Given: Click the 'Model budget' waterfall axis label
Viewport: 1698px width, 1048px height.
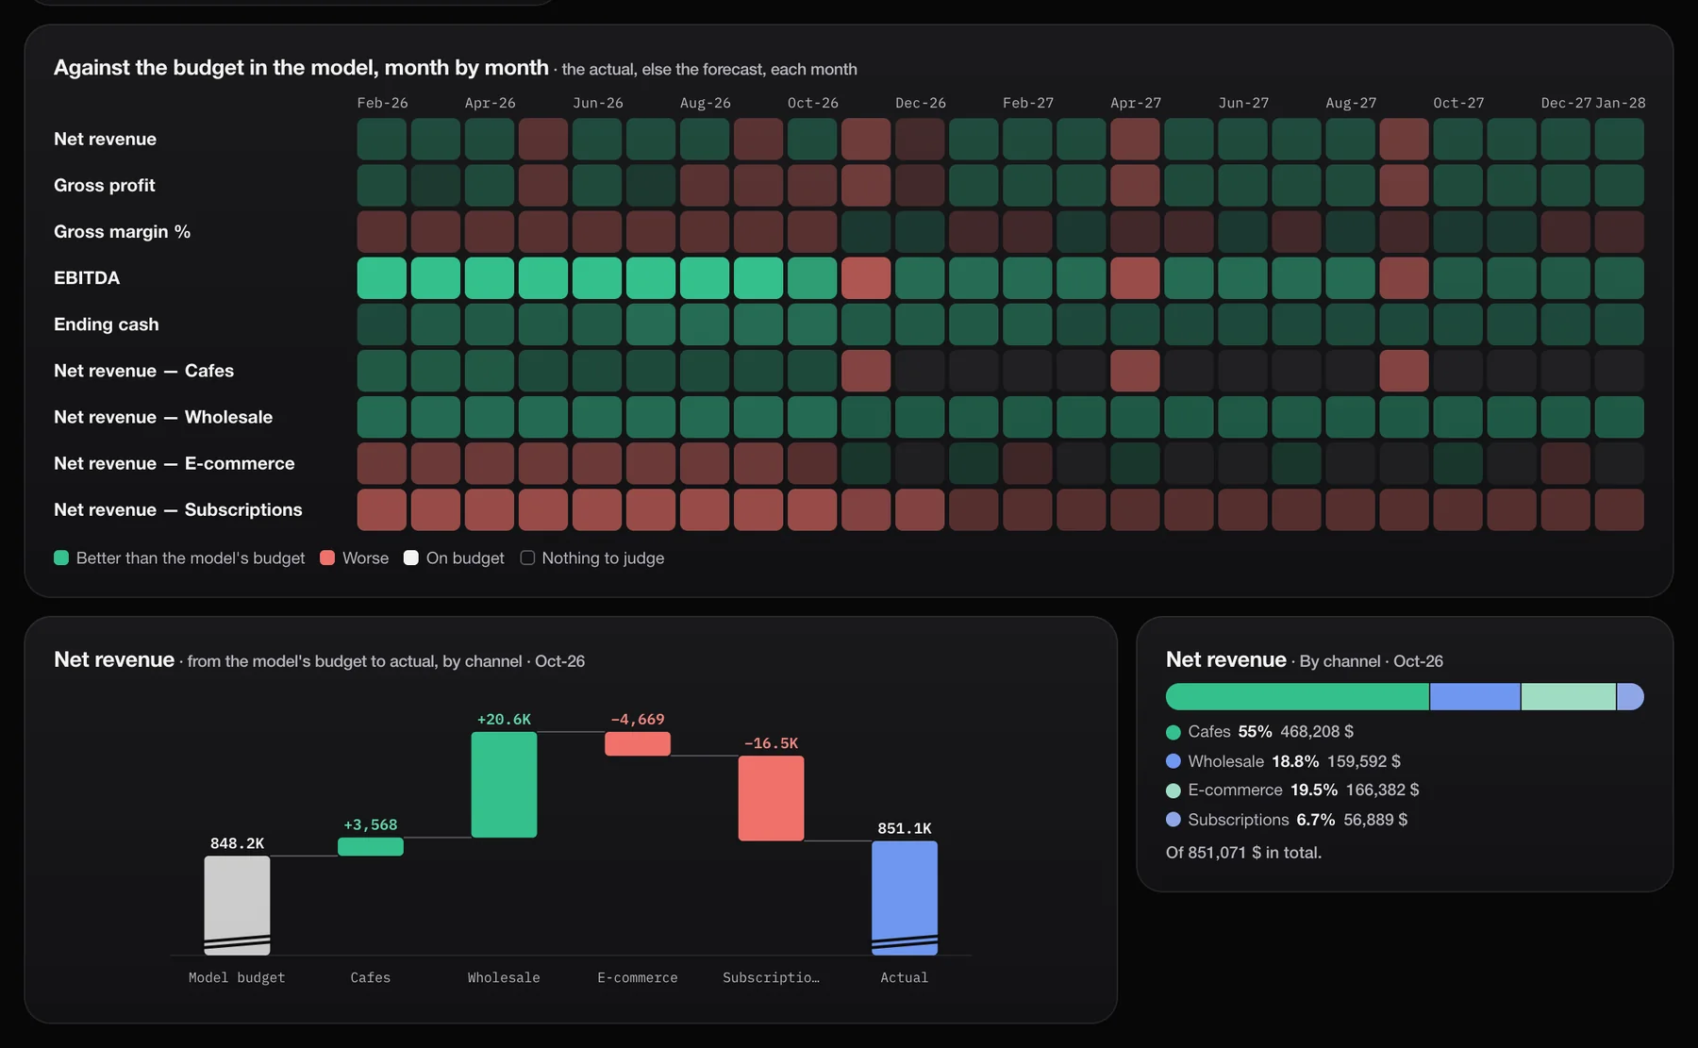Looking at the screenshot, I should point(237,977).
